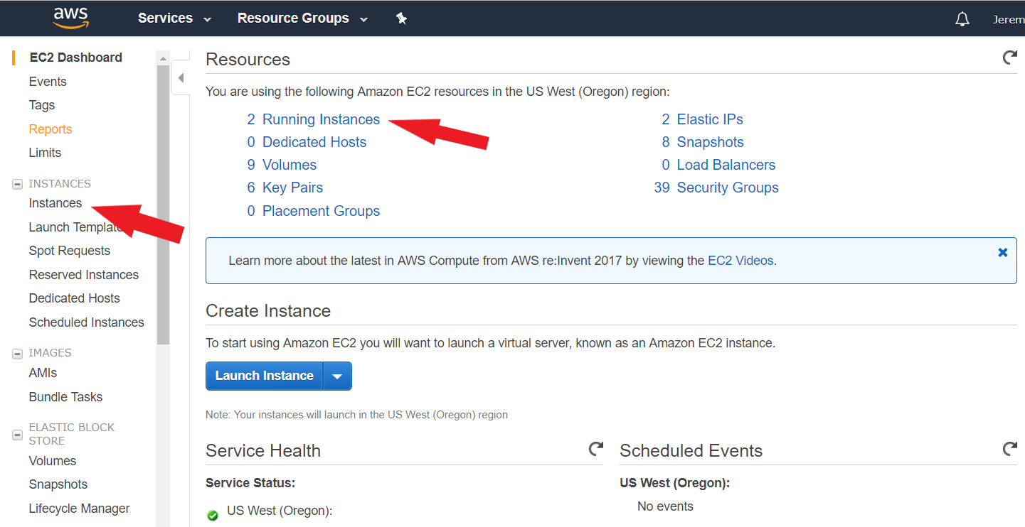Open the Launch Instance dropdown arrow
Image resolution: width=1025 pixels, height=527 pixels.
[x=338, y=376]
